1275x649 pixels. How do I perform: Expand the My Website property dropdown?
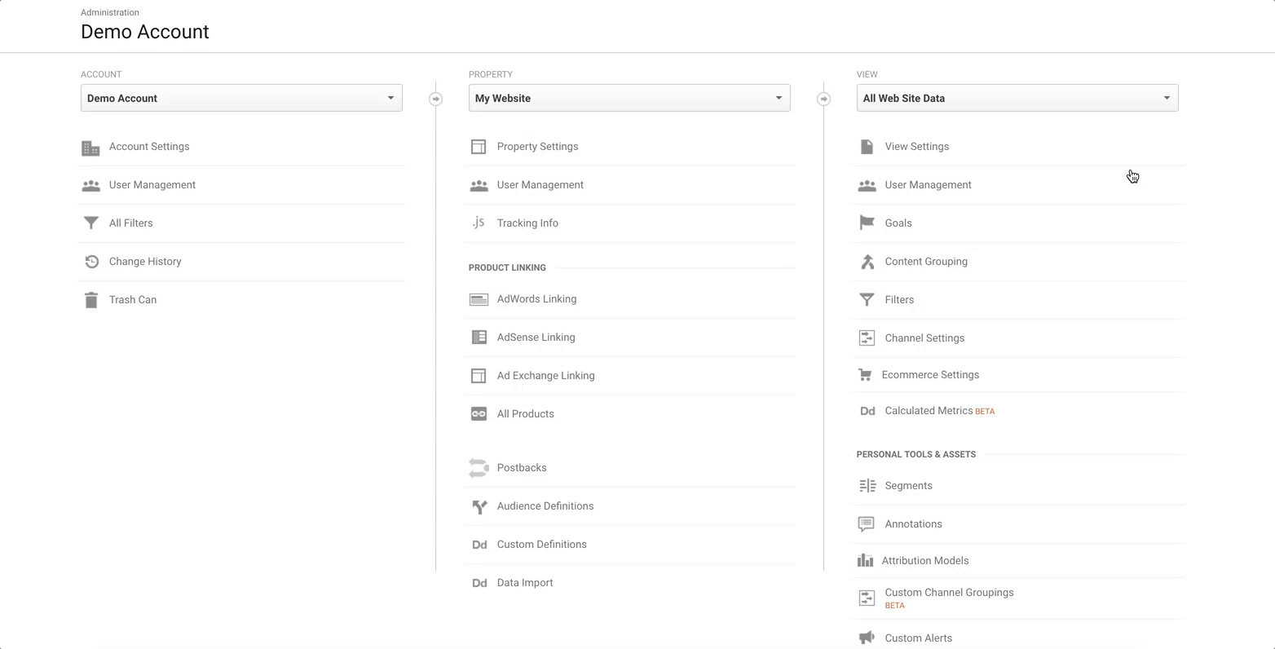[x=629, y=99]
